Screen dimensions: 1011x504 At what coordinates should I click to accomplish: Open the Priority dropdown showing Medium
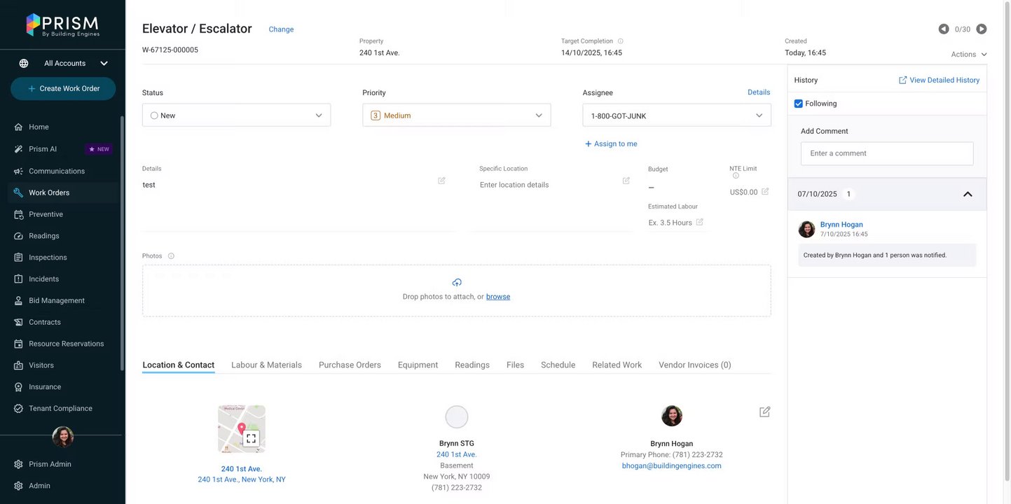point(456,115)
